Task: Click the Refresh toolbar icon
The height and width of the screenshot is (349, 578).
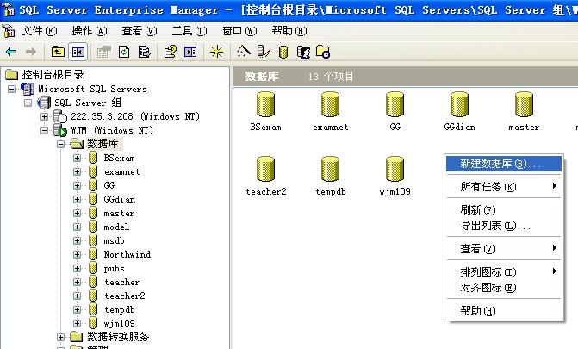Action: pyautogui.click(x=124, y=52)
